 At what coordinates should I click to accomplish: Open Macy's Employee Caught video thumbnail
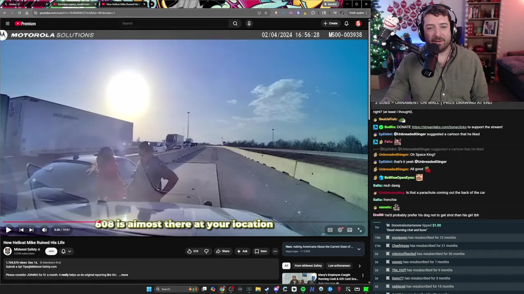(299, 278)
